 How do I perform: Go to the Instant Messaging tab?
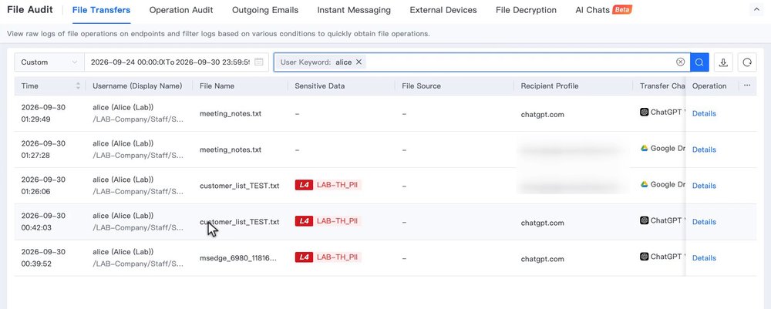click(354, 10)
